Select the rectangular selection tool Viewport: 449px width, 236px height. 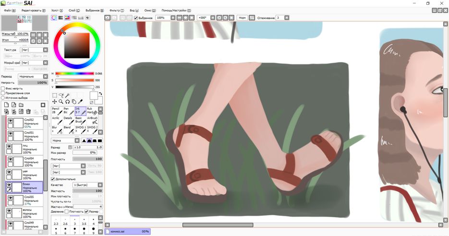tap(54, 95)
